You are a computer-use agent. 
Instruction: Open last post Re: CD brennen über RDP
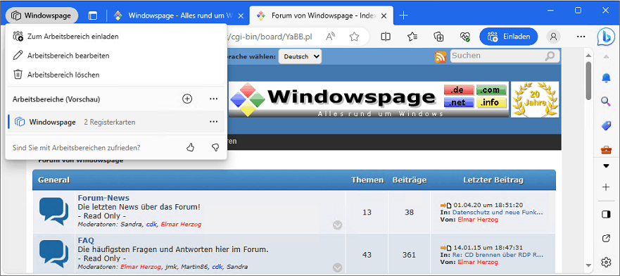(x=498, y=255)
